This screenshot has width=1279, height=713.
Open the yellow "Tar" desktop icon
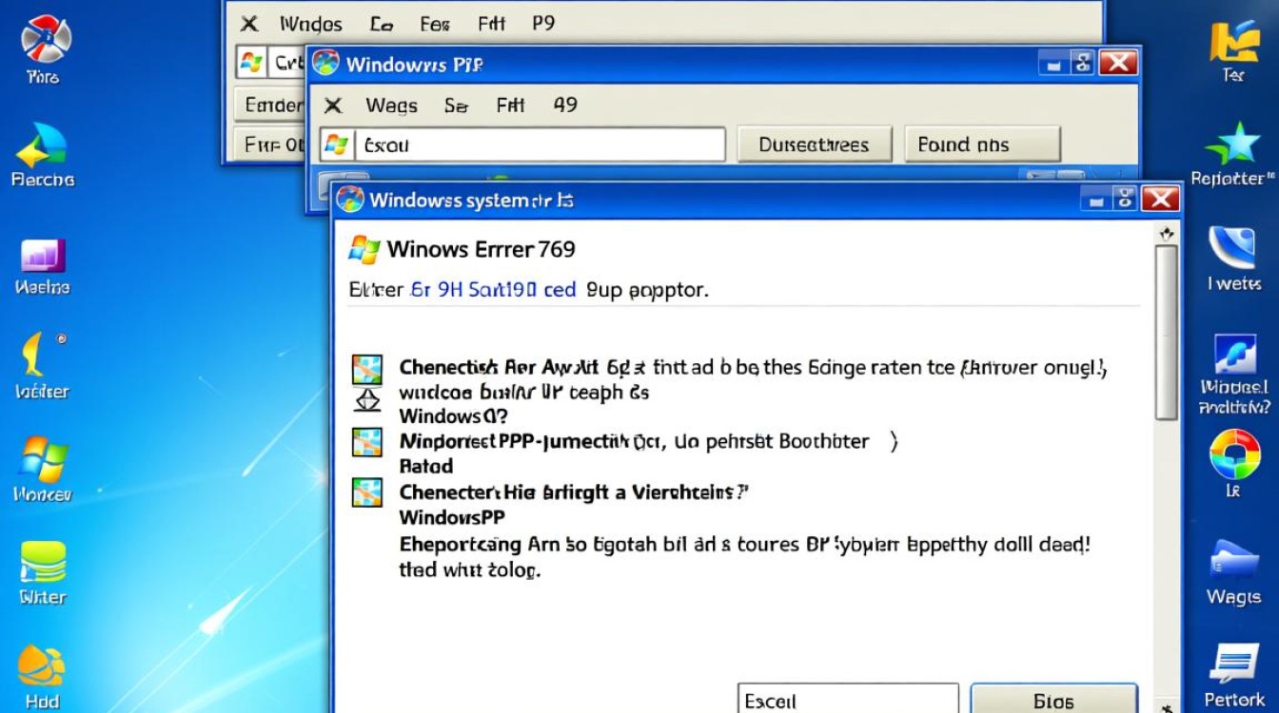coord(1234,43)
